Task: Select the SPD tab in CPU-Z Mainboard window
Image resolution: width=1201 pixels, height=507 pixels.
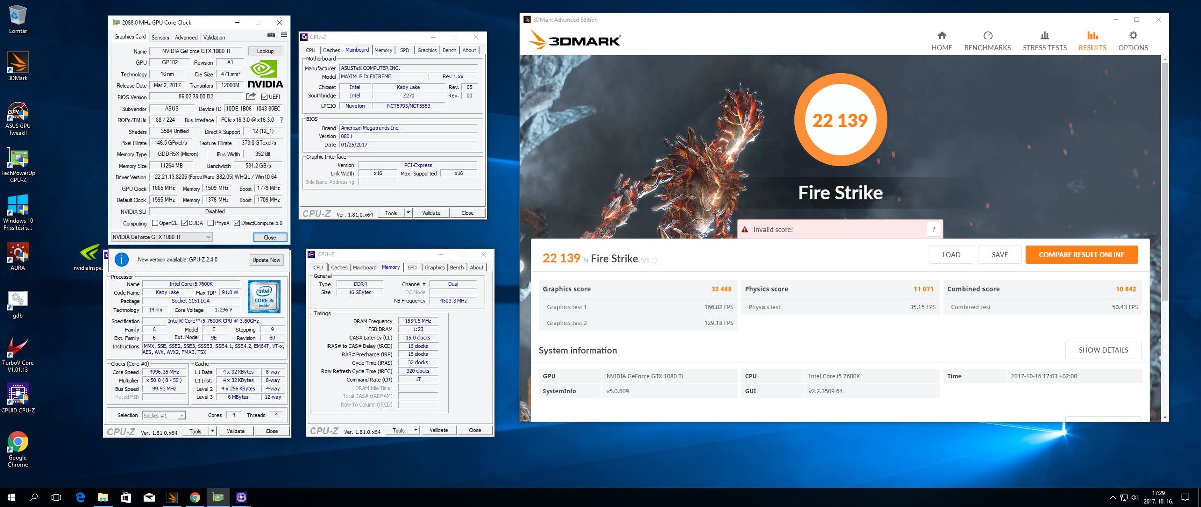Action: [x=404, y=50]
